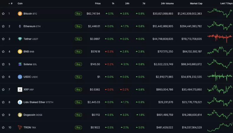Click the USDC coin logo icon
Viewport: 233px width, 133px height.
[20, 77]
